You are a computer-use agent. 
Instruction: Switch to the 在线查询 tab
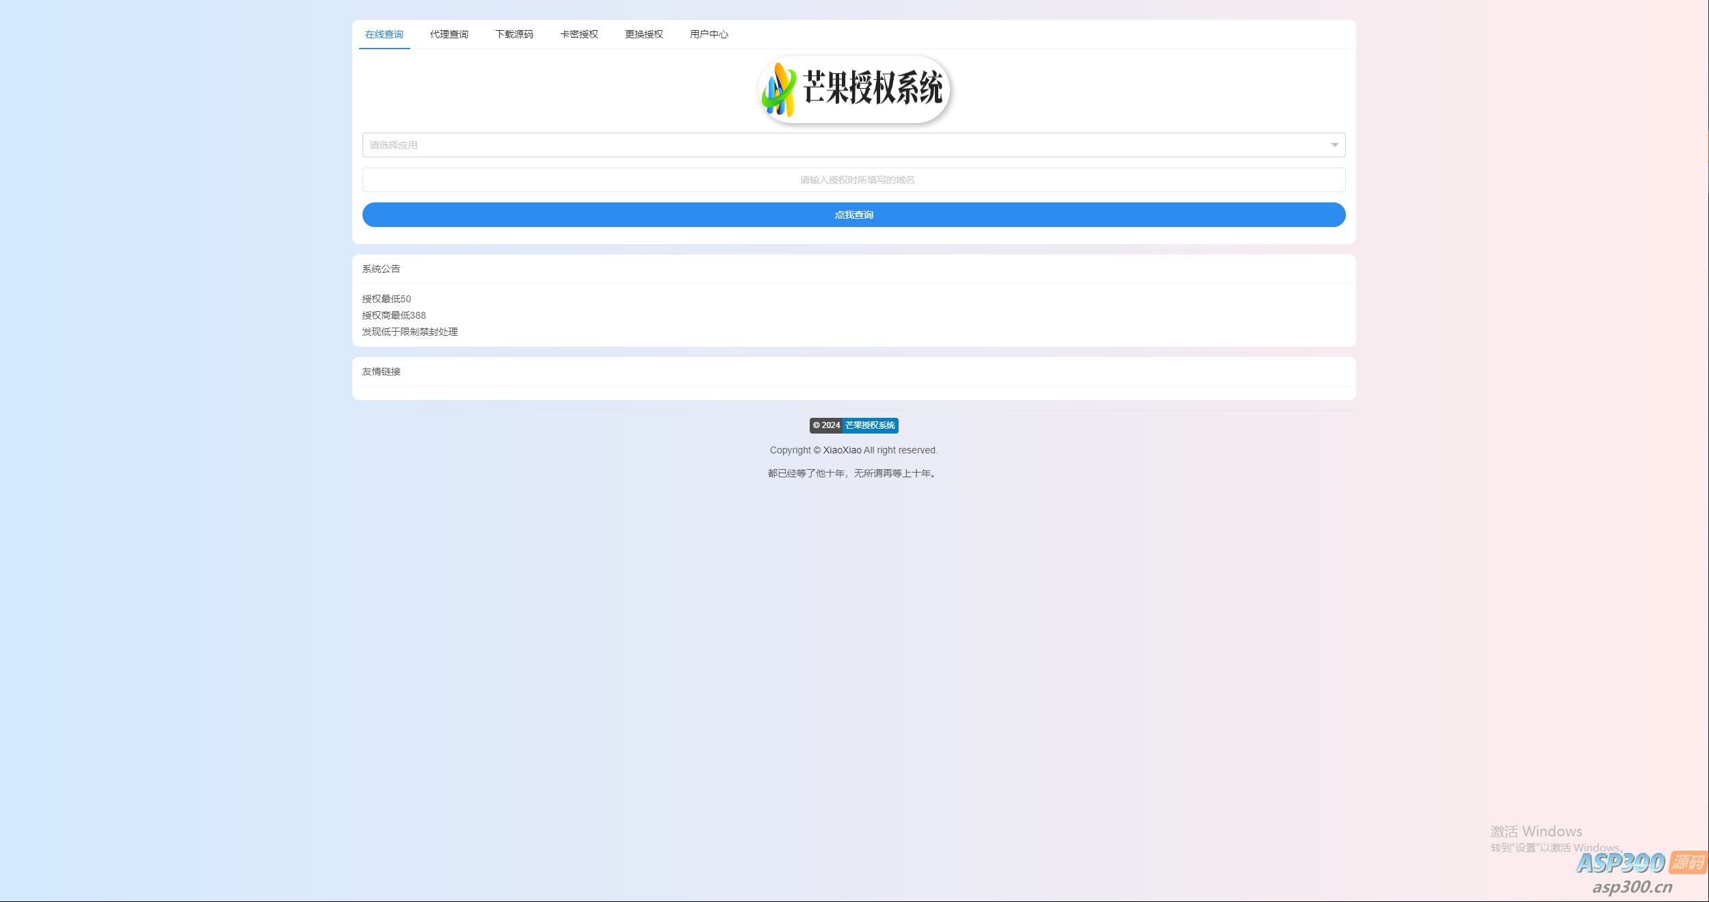pyautogui.click(x=384, y=34)
